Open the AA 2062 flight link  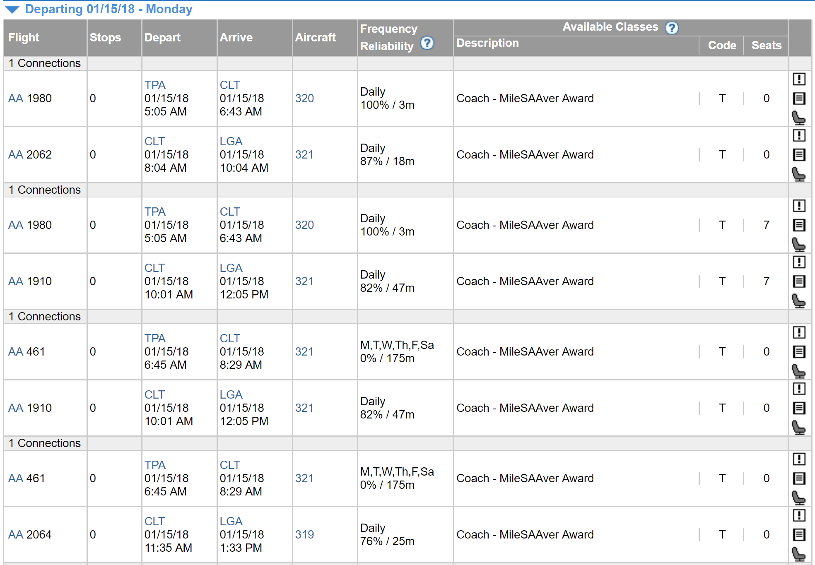[x=16, y=155]
